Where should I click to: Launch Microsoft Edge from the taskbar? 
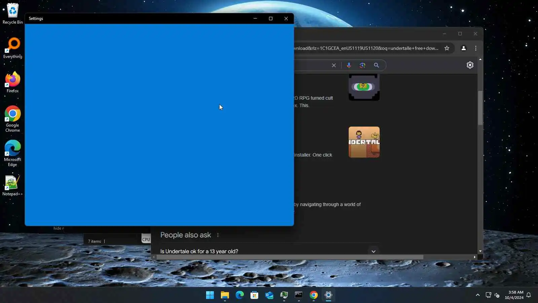(240, 295)
